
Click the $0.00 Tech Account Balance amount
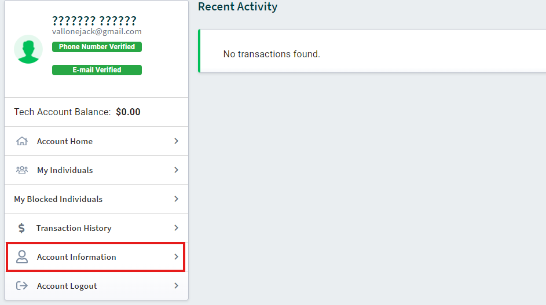pos(128,112)
